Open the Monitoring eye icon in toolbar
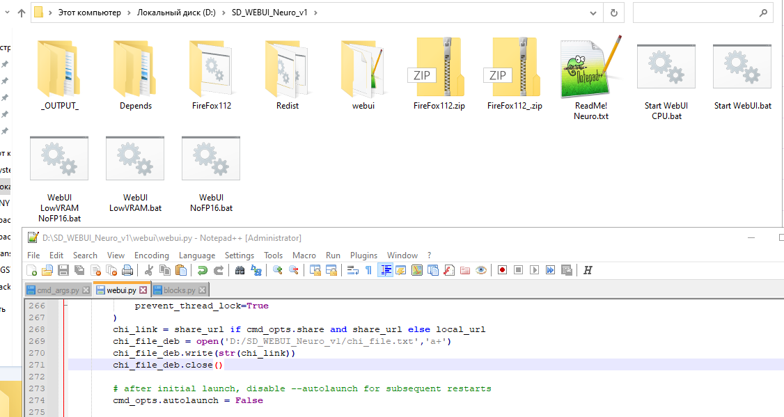The image size is (784, 417). pos(480,270)
